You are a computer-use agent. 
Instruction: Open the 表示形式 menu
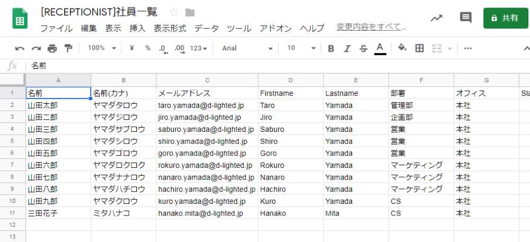pyautogui.click(x=170, y=28)
